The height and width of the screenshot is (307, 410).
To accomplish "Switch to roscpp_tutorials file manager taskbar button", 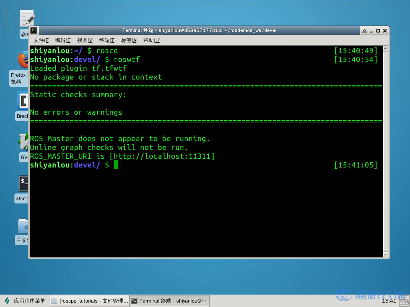I will pos(89,301).
